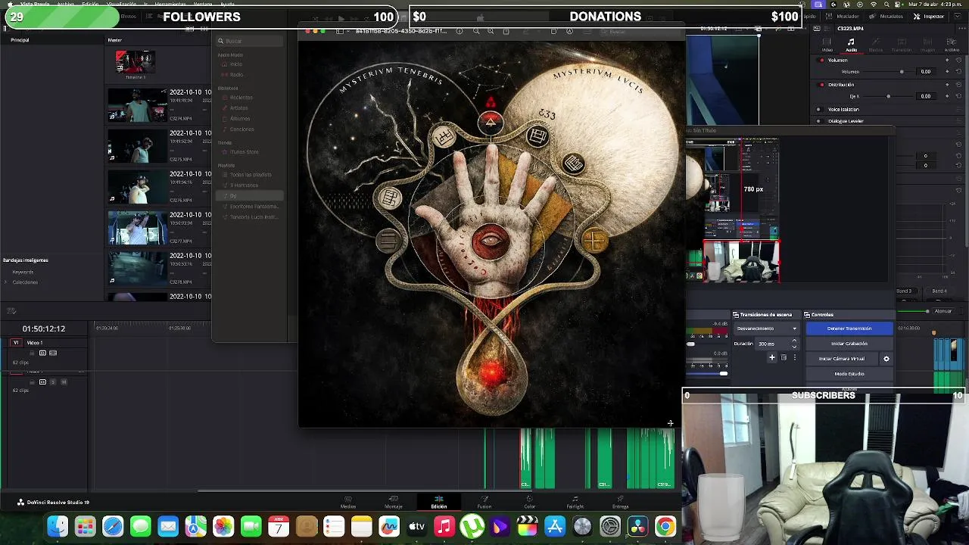Viewport: 969px width, 545px height.
Task: Enable Voice Isolation toggle
Action: (819, 109)
